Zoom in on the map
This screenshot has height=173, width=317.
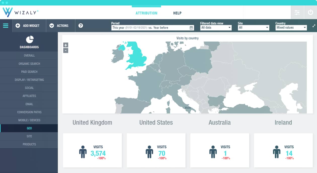66,45
